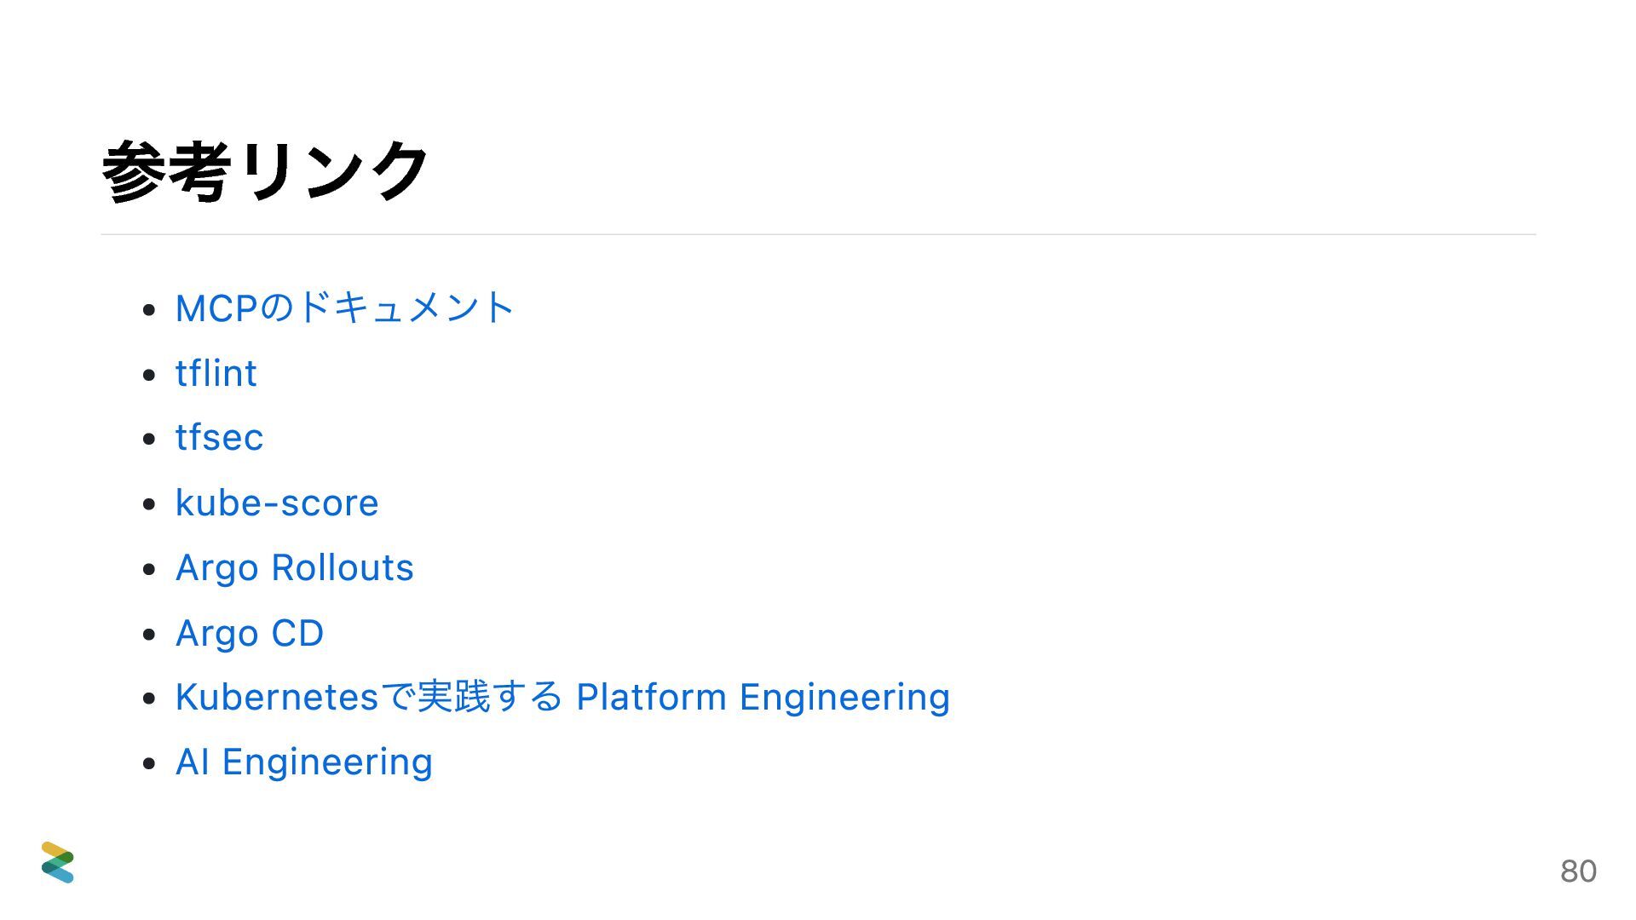Open the Argo Rollouts link
The image size is (1636, 920).
(294, 567)
